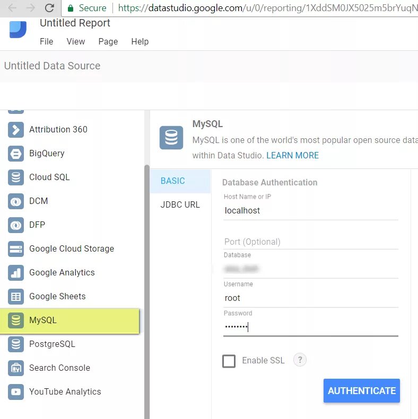
Task: Open the Page menu
Action: pos(108,41)
